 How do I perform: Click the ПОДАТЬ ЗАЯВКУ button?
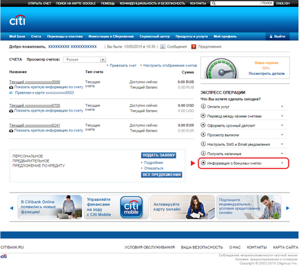click(158, 156)
